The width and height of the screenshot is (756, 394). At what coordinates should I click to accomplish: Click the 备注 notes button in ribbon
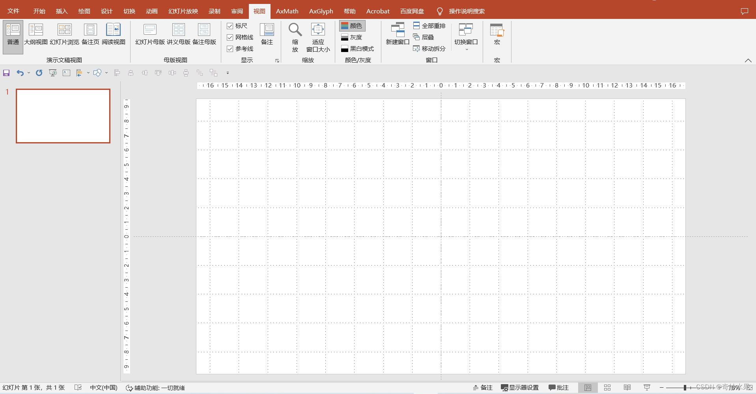(x=267, y=35)
